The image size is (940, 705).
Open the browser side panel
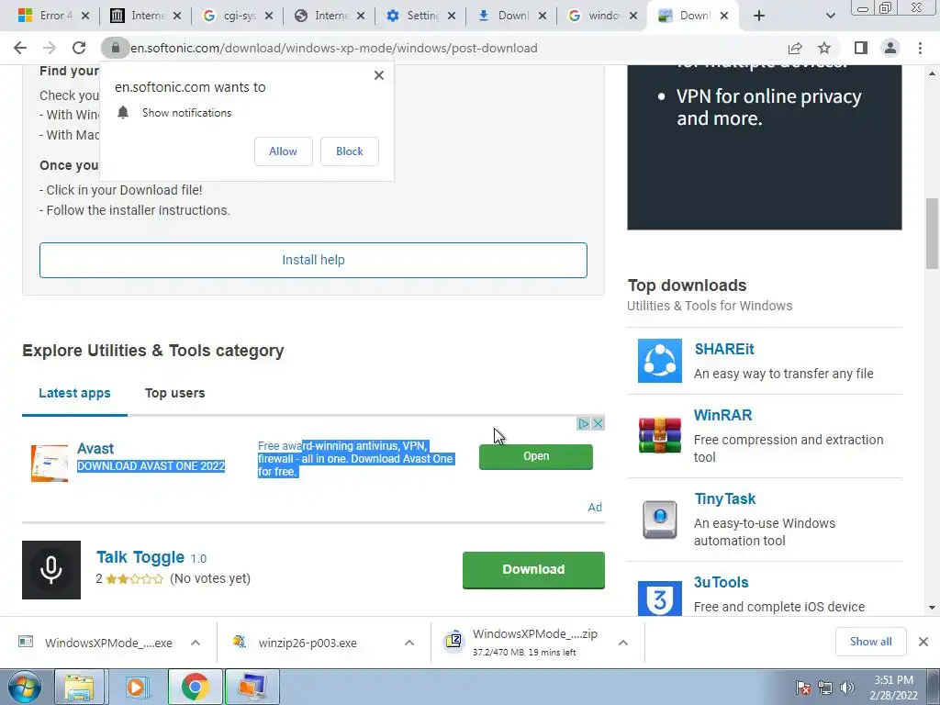tap(861, 48)
